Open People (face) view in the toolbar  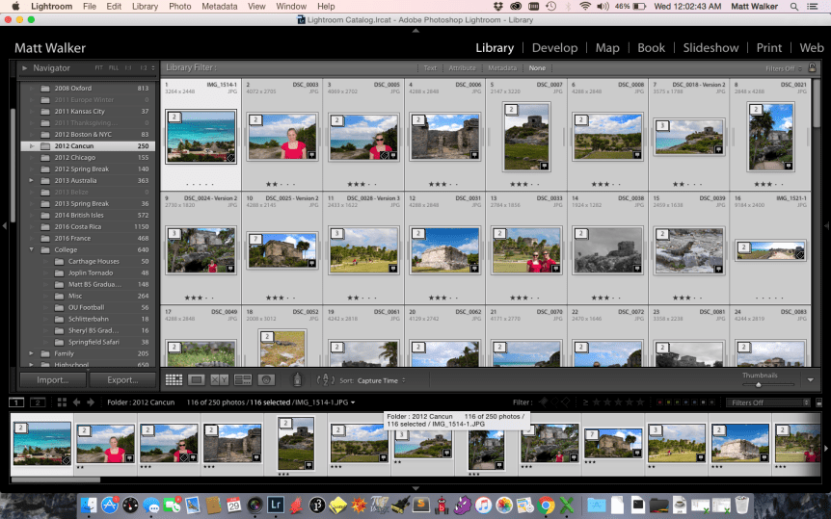point(266,379)
